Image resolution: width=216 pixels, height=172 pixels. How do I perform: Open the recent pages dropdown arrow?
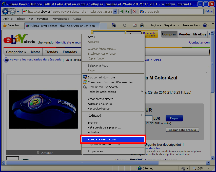[18, 12]
